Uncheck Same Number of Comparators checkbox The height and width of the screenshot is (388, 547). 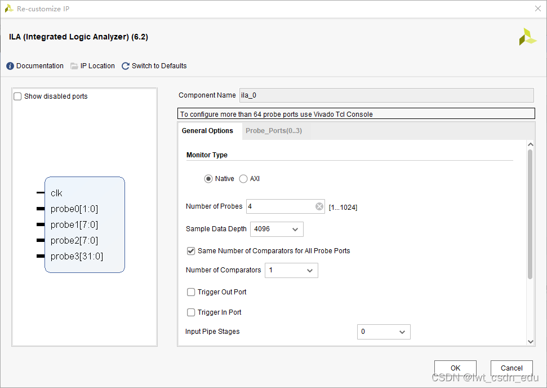(x=191, y=251)
